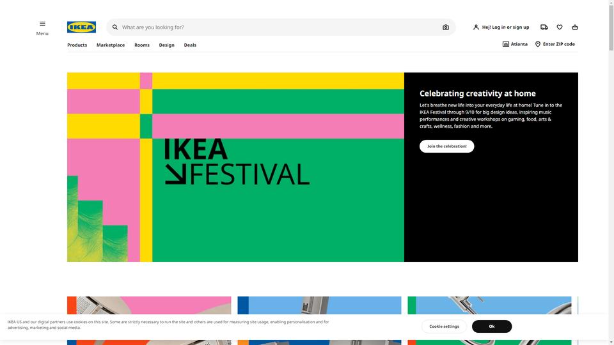This screenshot has width=614, height=345.
Task: Open the delivery truck tracking icon
Action: 544,27
